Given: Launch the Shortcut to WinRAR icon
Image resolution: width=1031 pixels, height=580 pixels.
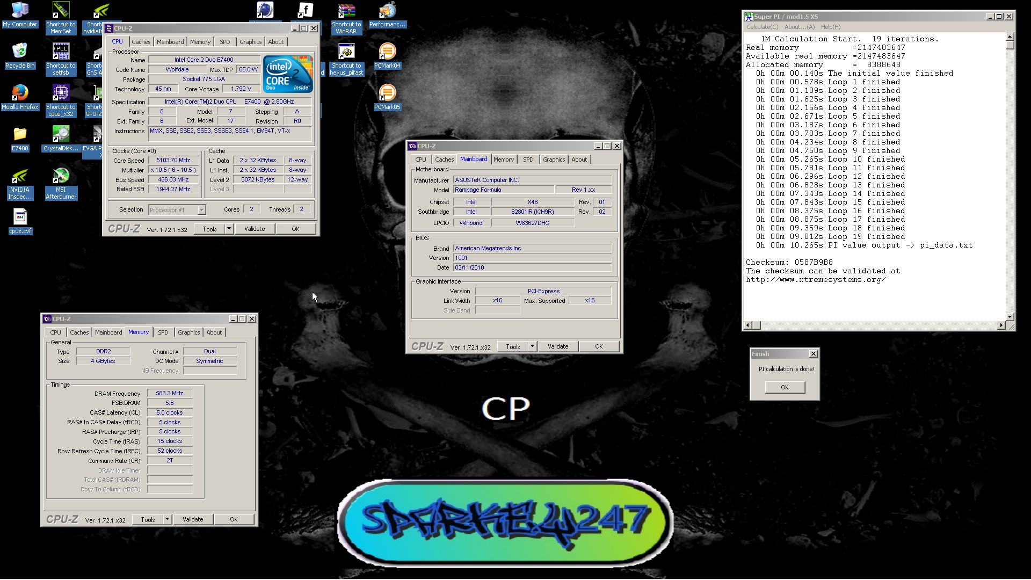Looking at the screenshot, I should click(346, 18).
